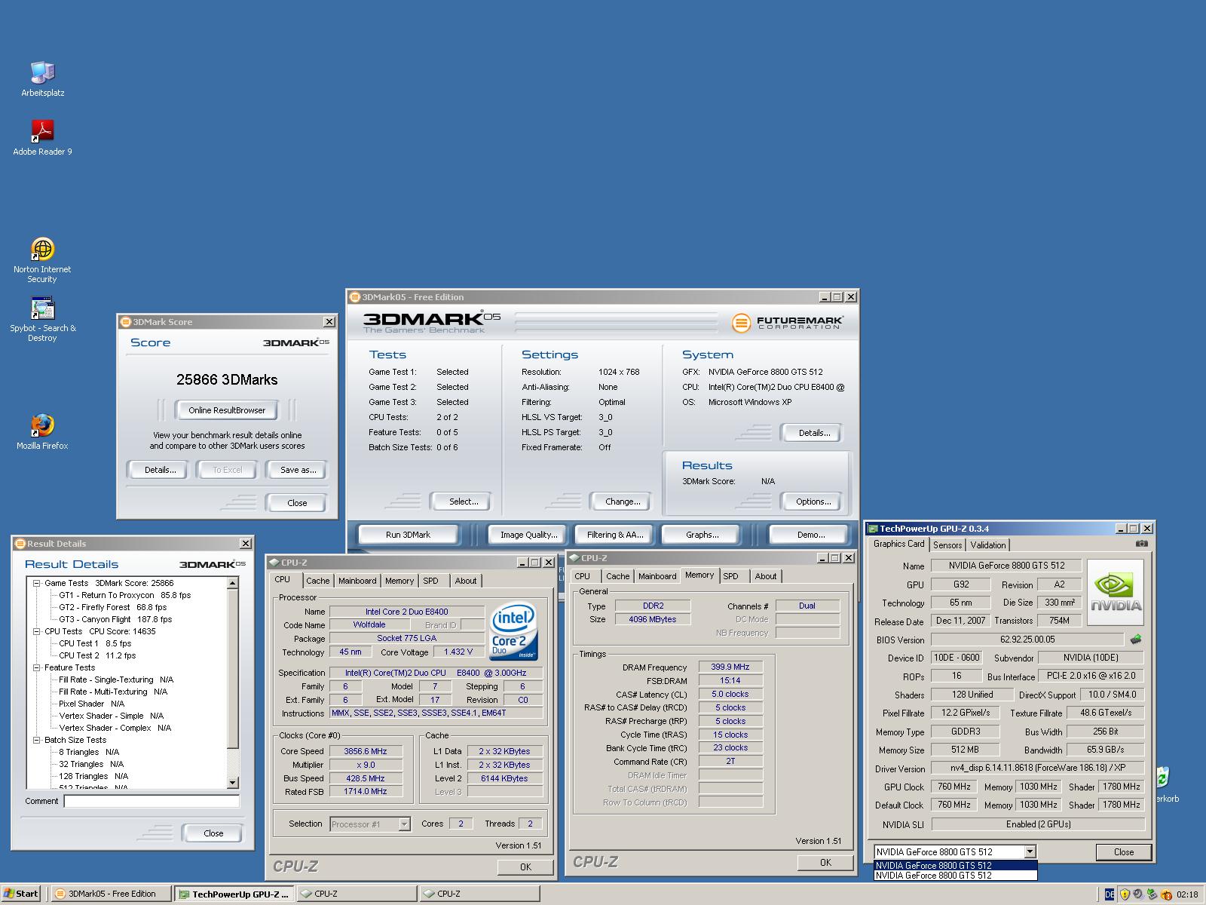Click the orange tray icon beside the clock
Image resolution: width=1206 pixels, height=905 pixels.
[1166, 894]
